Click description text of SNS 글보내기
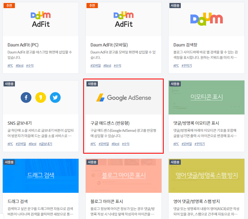This screenshot has height=219, width=248. point(40,133)
